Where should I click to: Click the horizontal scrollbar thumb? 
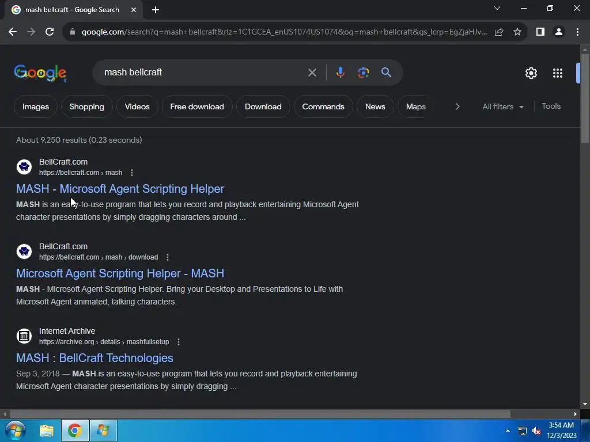(260, 414)
